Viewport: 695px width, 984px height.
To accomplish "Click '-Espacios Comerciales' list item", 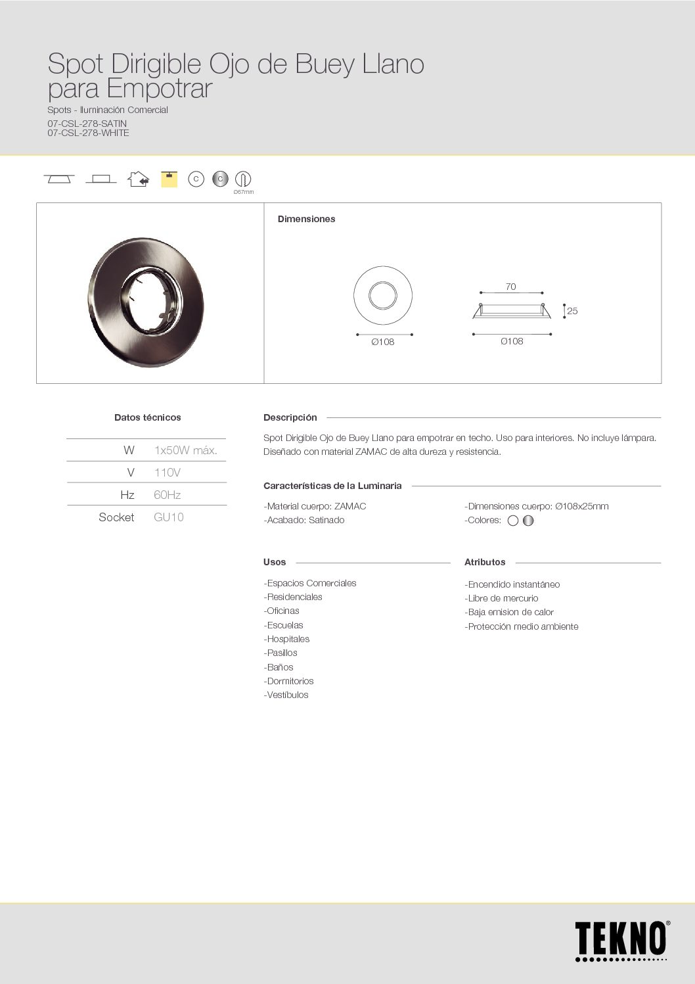I will (310, 583).
